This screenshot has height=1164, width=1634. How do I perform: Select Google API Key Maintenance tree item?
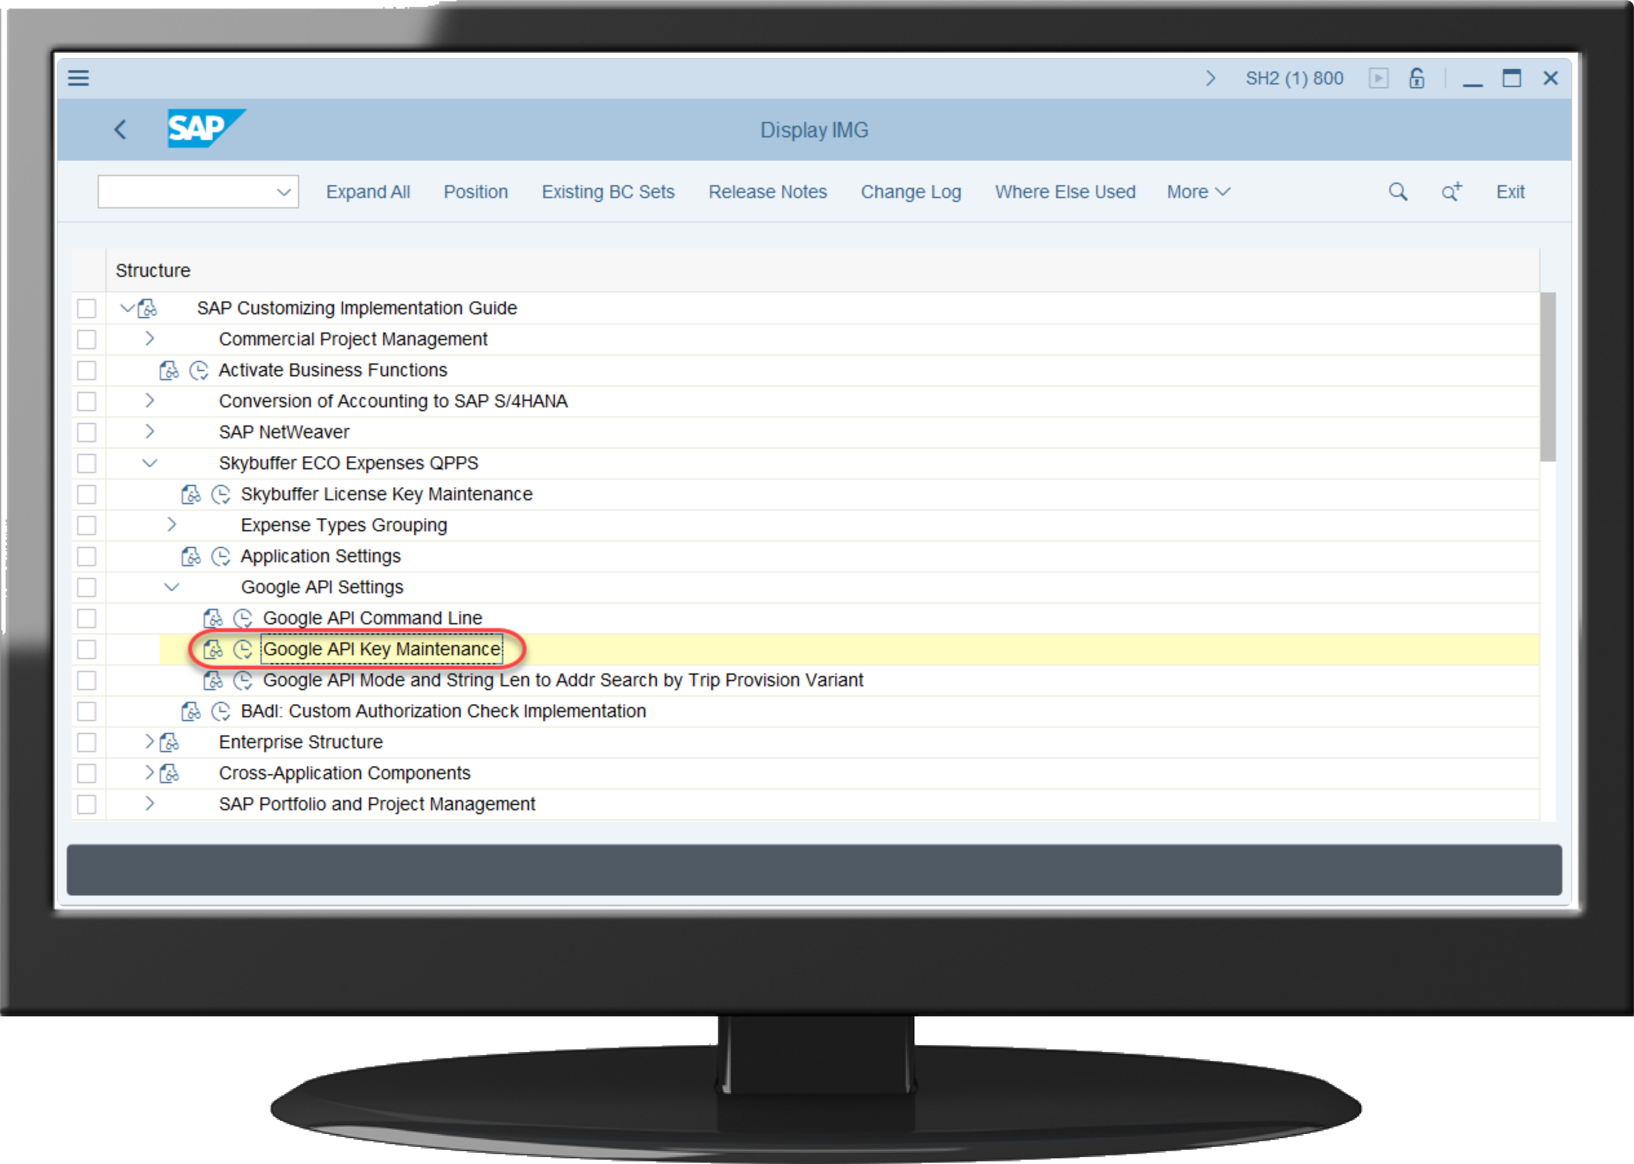point(381,649)
